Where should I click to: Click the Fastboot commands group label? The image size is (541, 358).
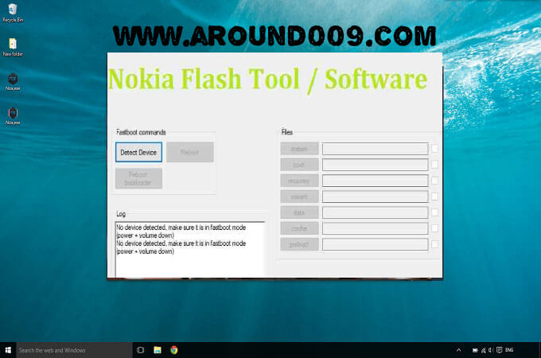(x=141, y=132)
